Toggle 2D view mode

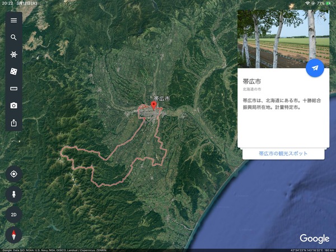13,214
